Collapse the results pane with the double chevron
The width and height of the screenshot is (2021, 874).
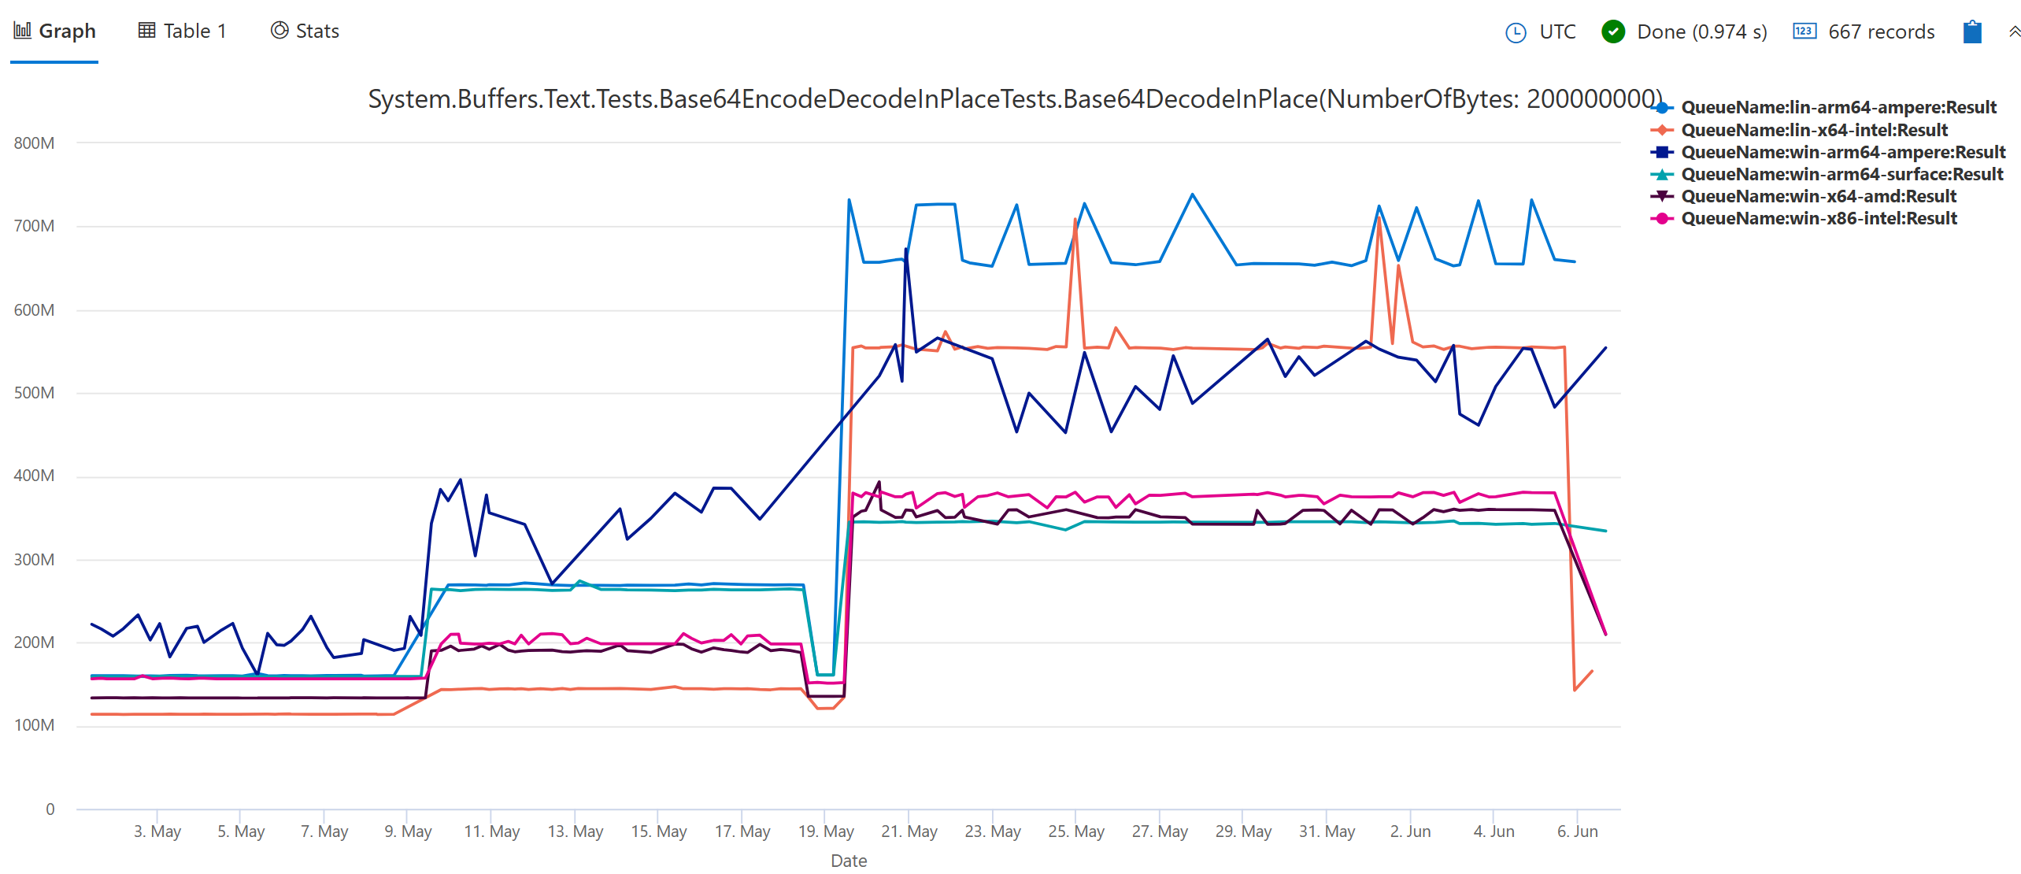(x=2014, y=31)
